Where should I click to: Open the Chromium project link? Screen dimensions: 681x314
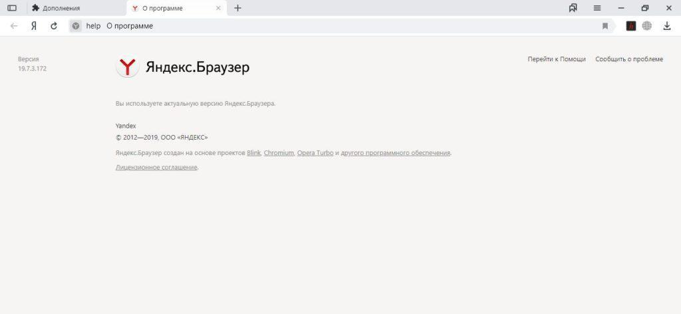click(x=279, y=153)
